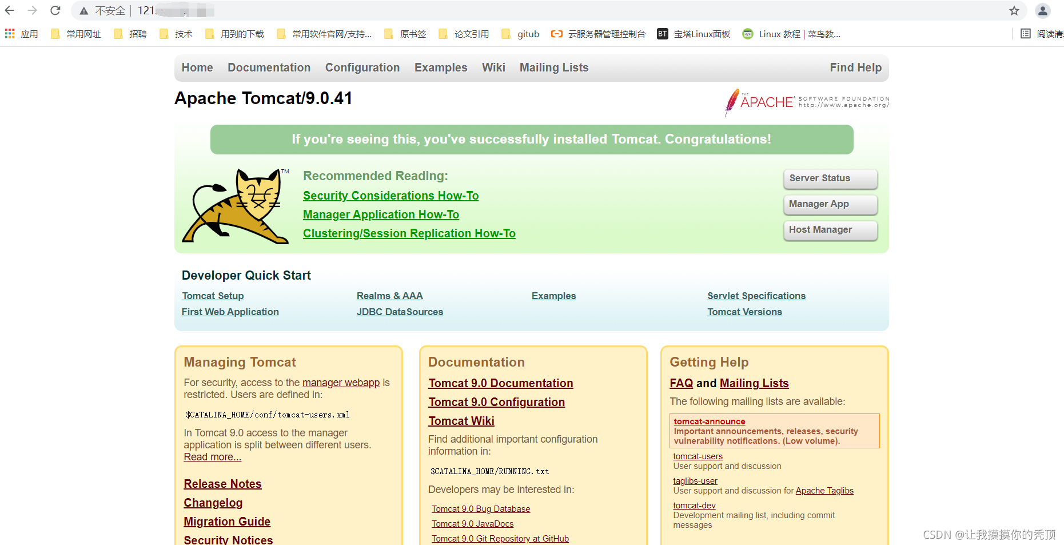This screenshot has width=1064, height=545.
Task: Open the Security Notices link
Action: [x=228, y=539]
